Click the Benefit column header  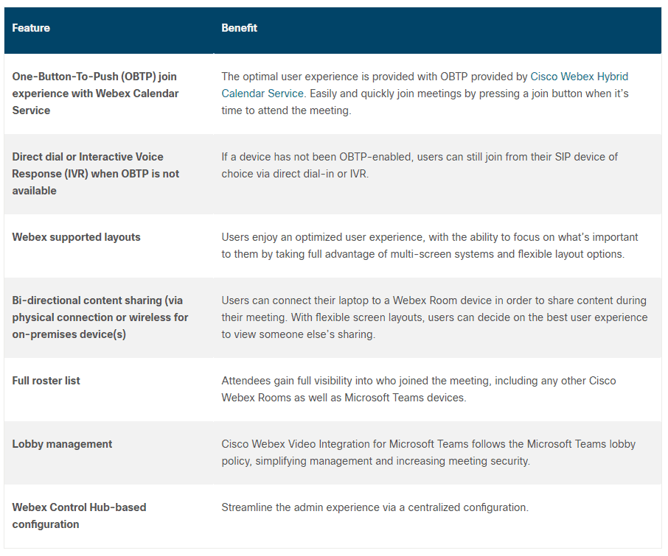239,28
